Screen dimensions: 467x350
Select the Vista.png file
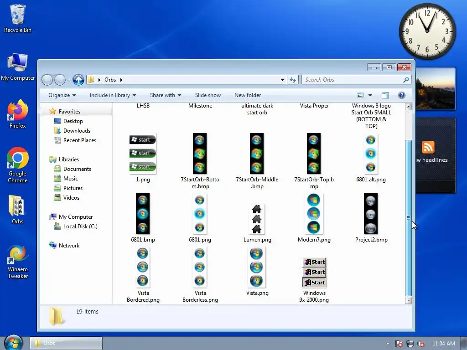257,272
